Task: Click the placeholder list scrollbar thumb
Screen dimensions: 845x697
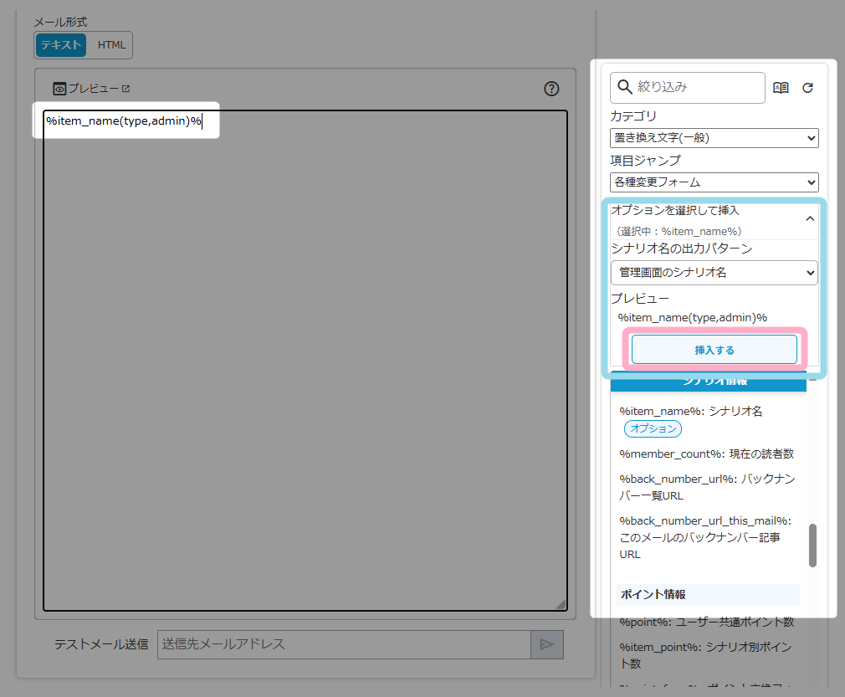Action: point(812,546)
